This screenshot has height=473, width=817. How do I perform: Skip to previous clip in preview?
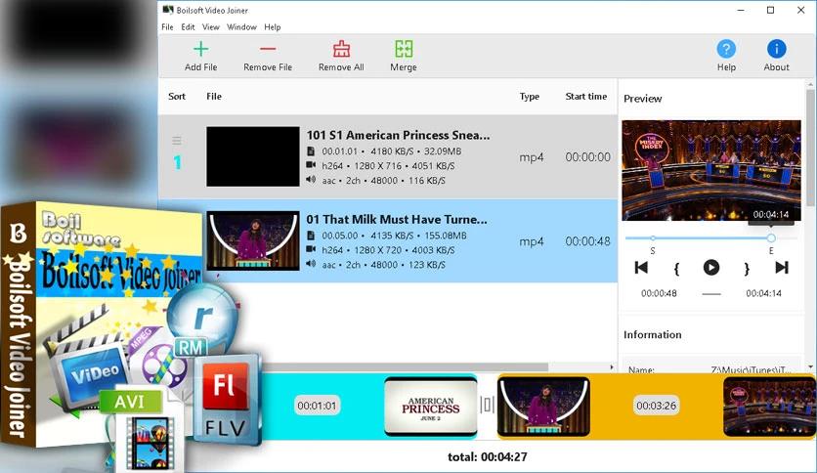click(641, 267)
